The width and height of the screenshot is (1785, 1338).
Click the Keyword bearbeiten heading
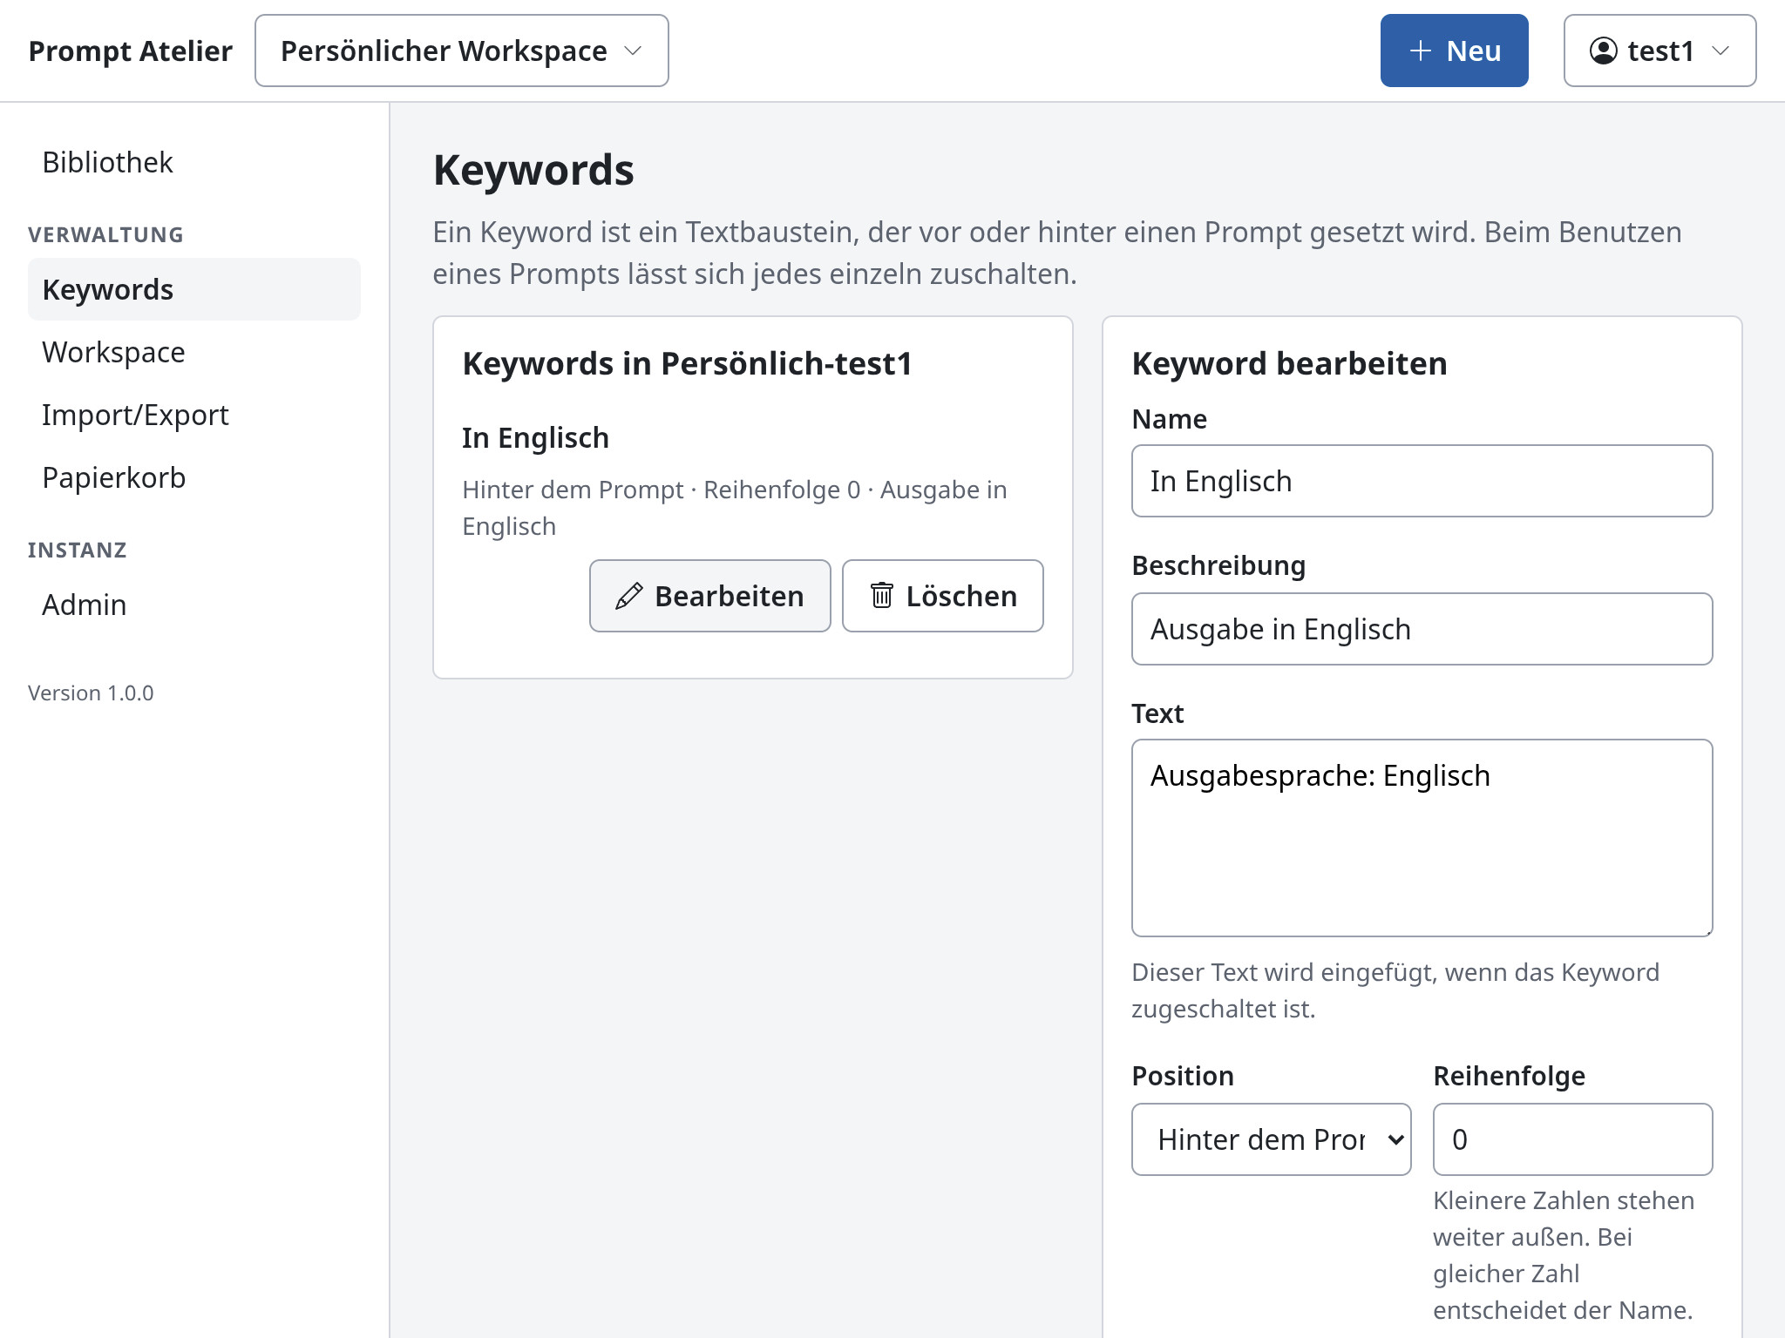coord(1289,363)
